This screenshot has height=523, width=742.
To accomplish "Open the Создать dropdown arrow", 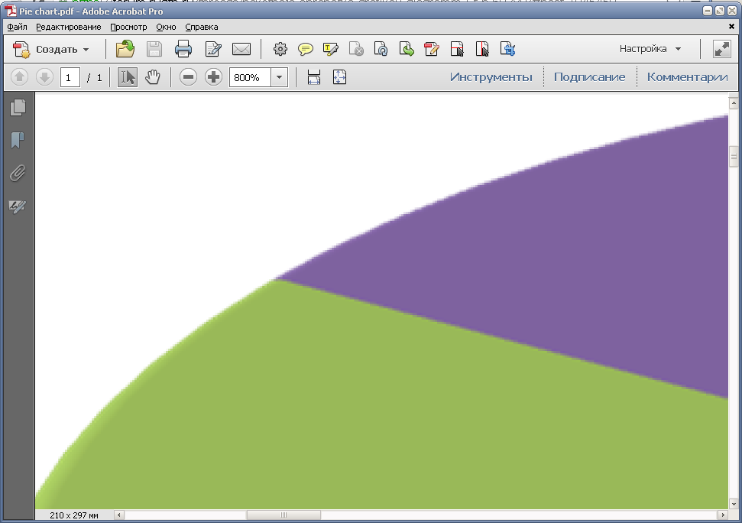I will [x=86, y=50].
